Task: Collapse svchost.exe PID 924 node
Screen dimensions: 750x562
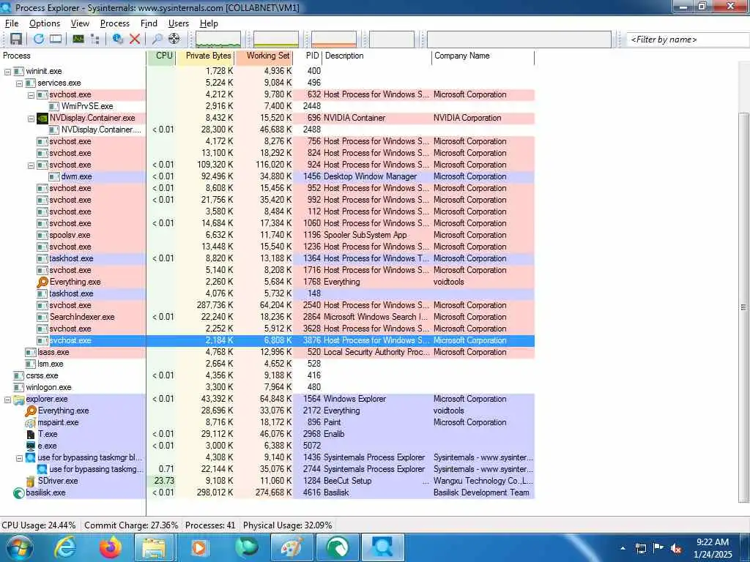Action: pos(31,165)
